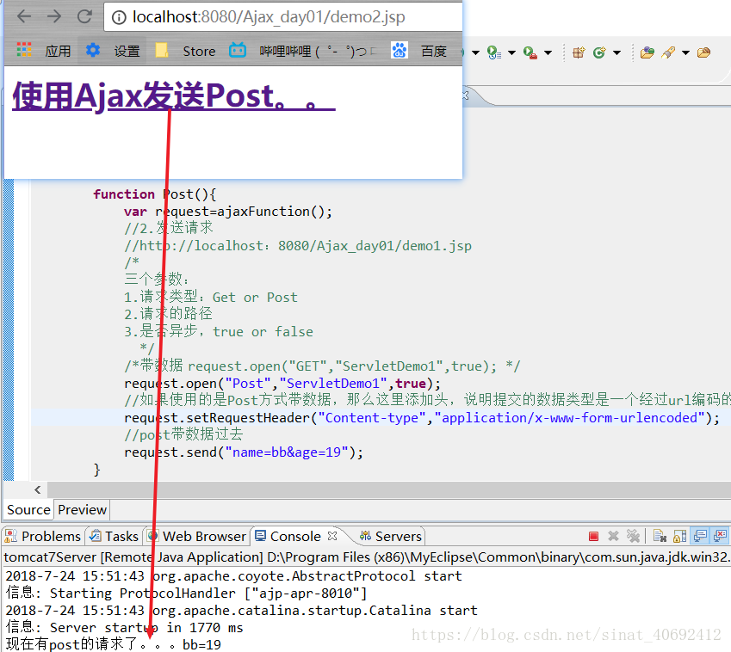Toggle Show Console on standard output

(700, 537)
